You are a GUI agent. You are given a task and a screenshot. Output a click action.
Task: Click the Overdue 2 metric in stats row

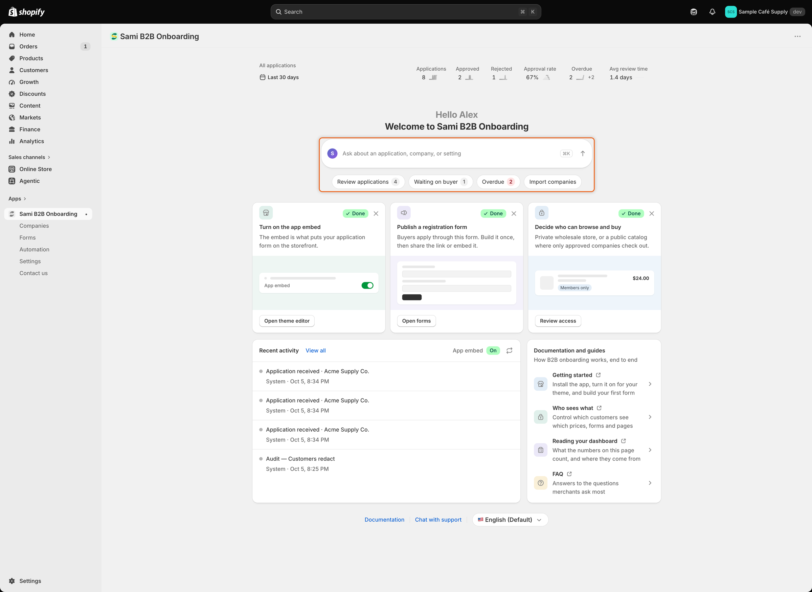(x=582, y=73)
